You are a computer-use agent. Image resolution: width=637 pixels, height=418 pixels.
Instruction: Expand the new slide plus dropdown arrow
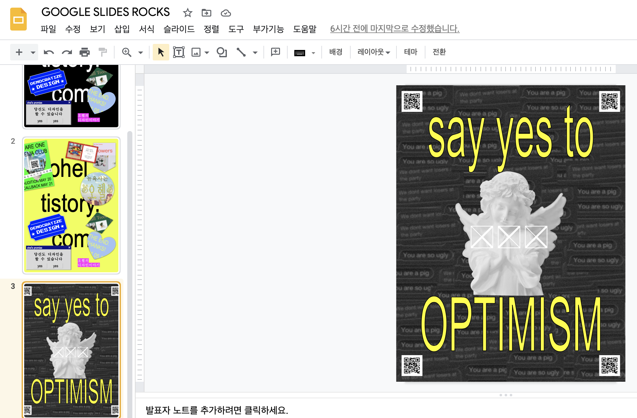click(33, 52)
